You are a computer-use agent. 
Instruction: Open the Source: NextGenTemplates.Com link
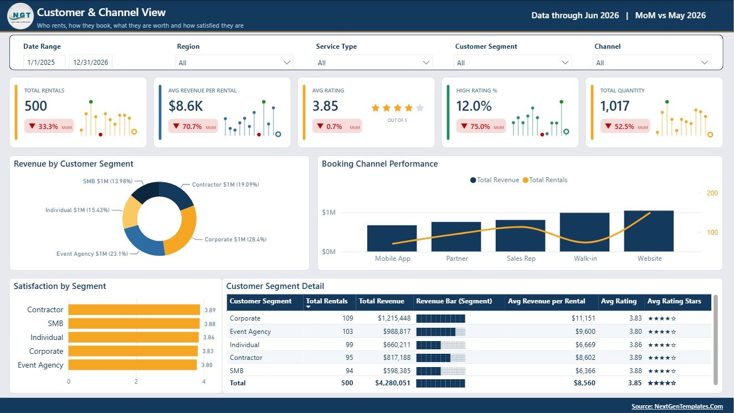[677, 406]
